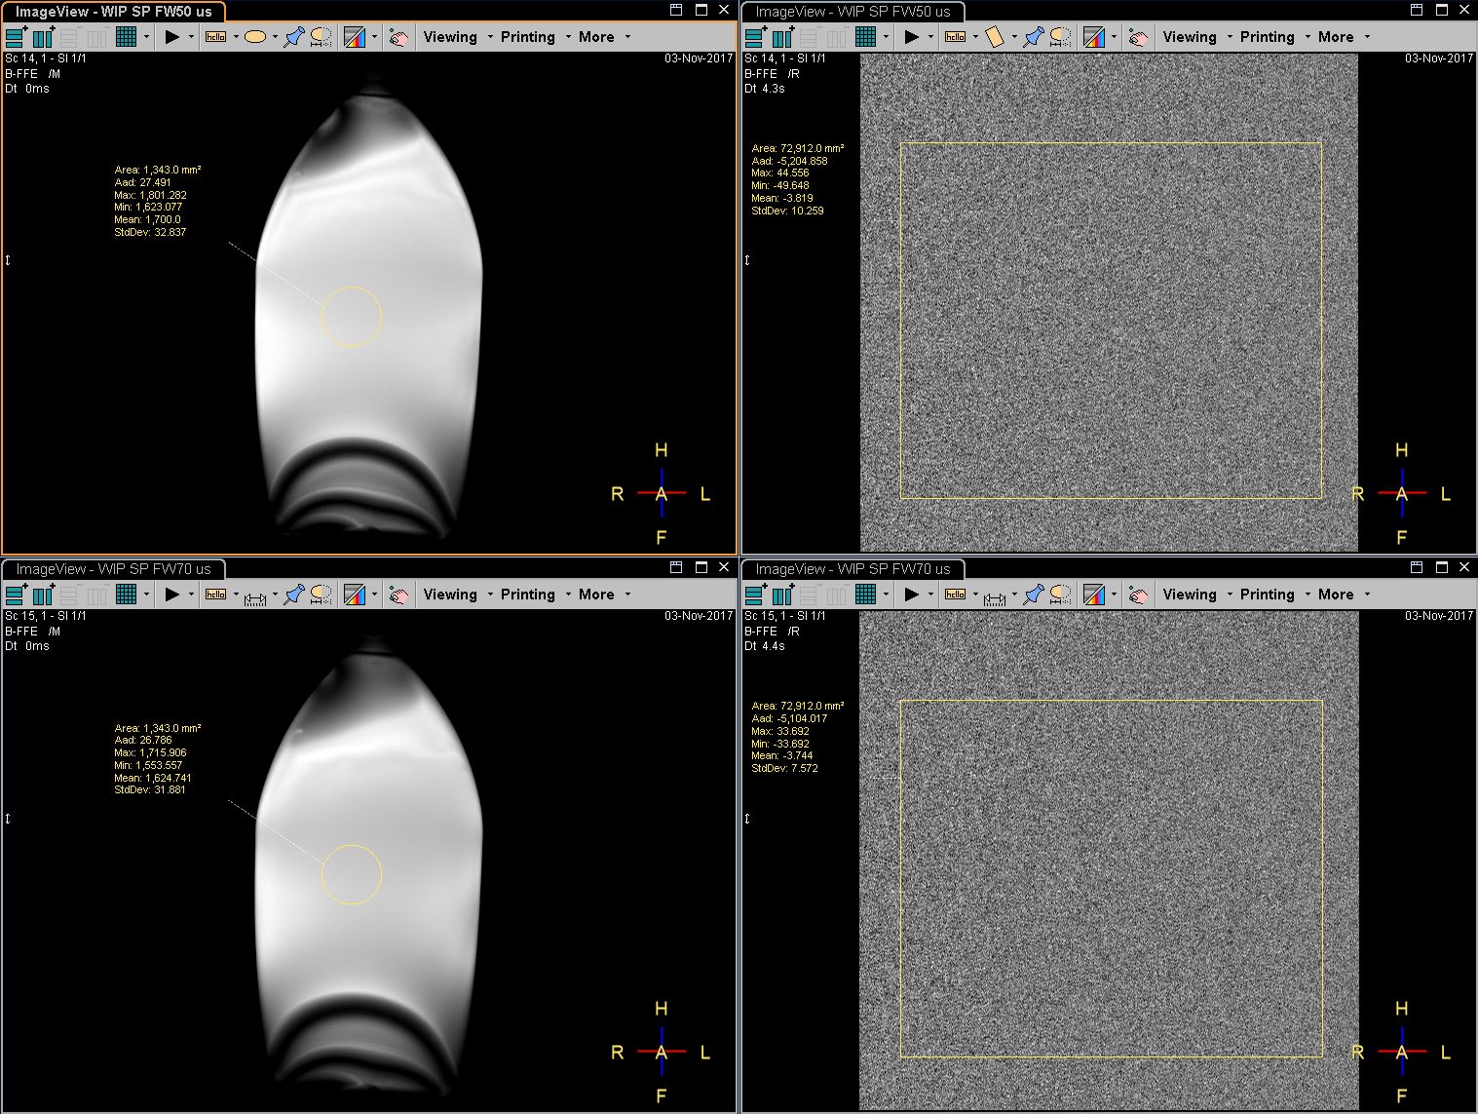Click the hand interaction icon in the top-left viewer
The height and width of the screenshot is (1114, 1478).
tap(398, 37)
